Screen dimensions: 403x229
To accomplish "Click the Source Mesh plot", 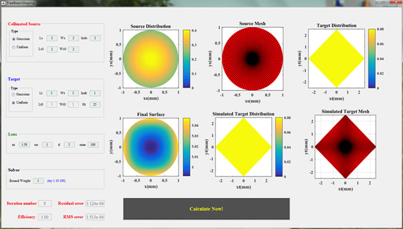I will pyautogui.click(x=251, y=58).
